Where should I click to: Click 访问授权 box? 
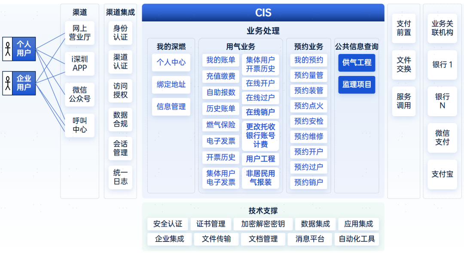click(x=120, y=90)
